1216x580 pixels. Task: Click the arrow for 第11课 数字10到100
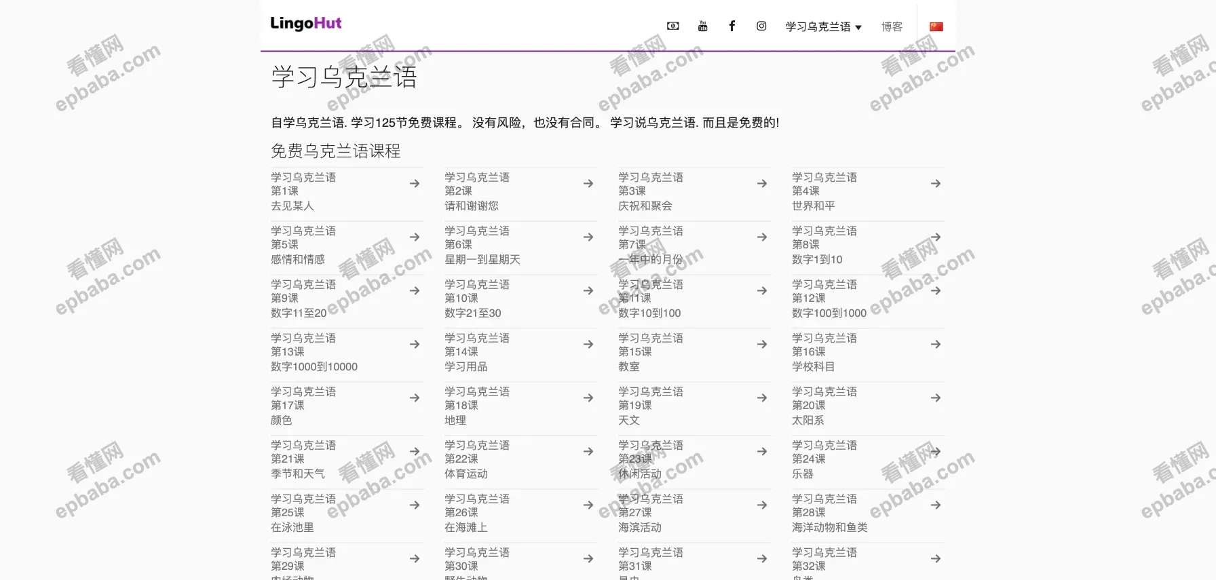[x=762, y=290]
